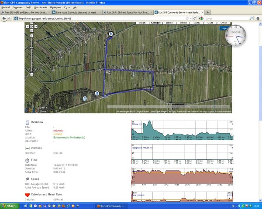Switch map to Kaart view
The image size is (262, 209).
[141, 23]
